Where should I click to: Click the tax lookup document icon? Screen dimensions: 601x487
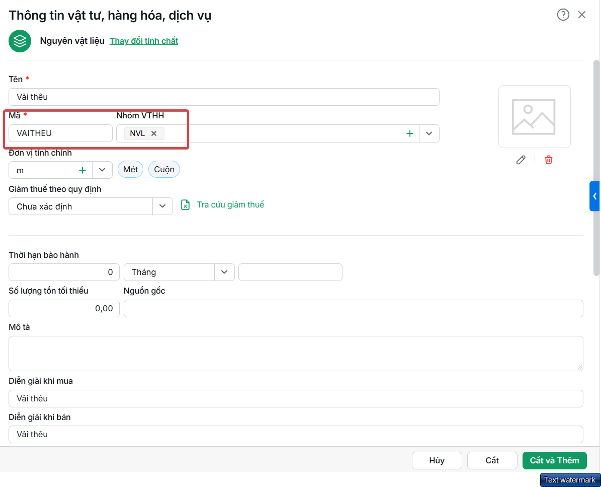[185, 205]
